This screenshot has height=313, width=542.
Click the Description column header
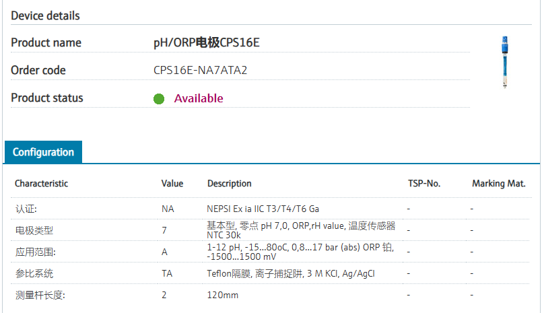coord(229,184)
